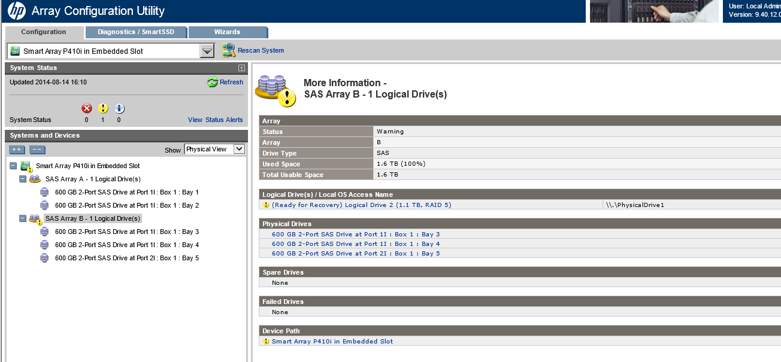
Task: Click the HP logo icon
Action: pyautogui.click(x=16, y=11)
